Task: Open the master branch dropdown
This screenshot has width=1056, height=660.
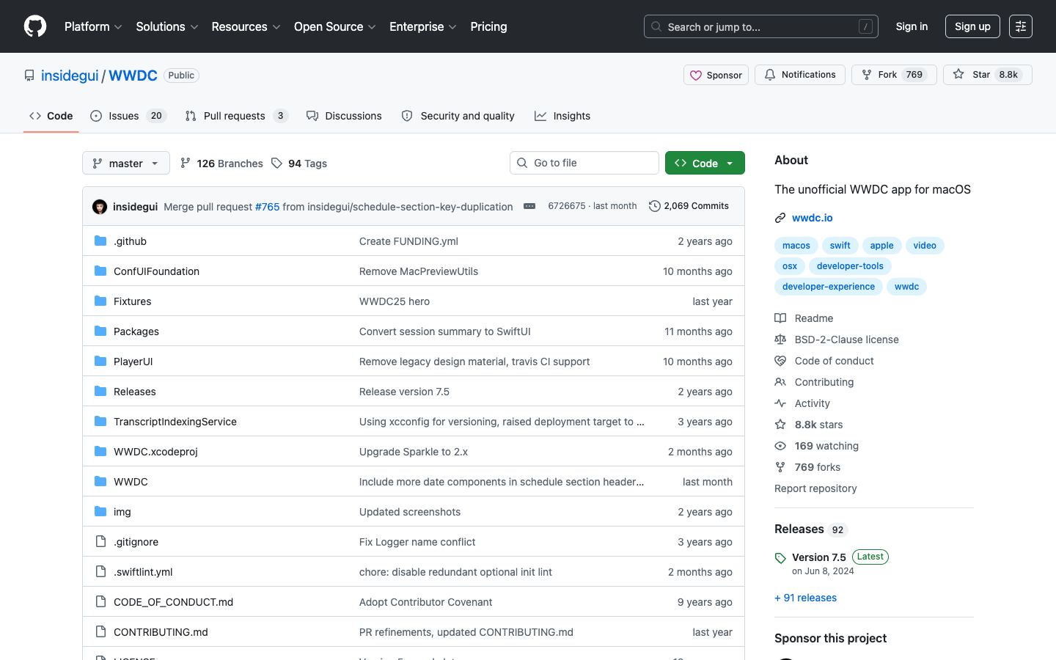Action: point(126,163)
